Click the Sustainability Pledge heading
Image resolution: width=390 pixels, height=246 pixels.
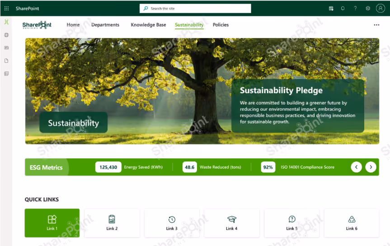(x=281, y=90)
